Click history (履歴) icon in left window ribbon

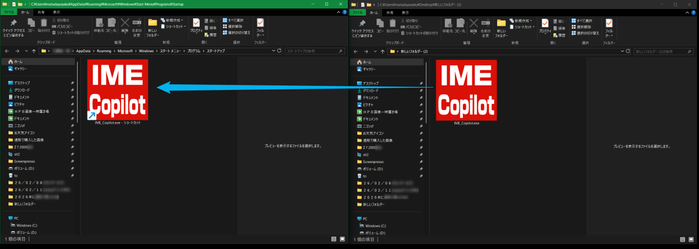[x=211, y=34]
